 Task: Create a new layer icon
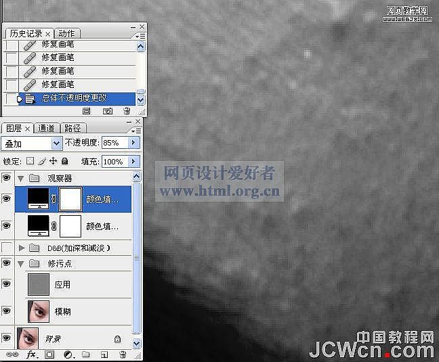point(104,355)
